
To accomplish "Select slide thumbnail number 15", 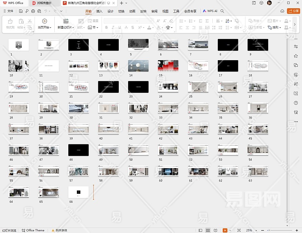I will (168, 66).
